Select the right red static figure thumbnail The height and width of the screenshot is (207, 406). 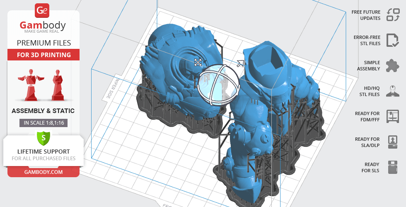(57, 84)
